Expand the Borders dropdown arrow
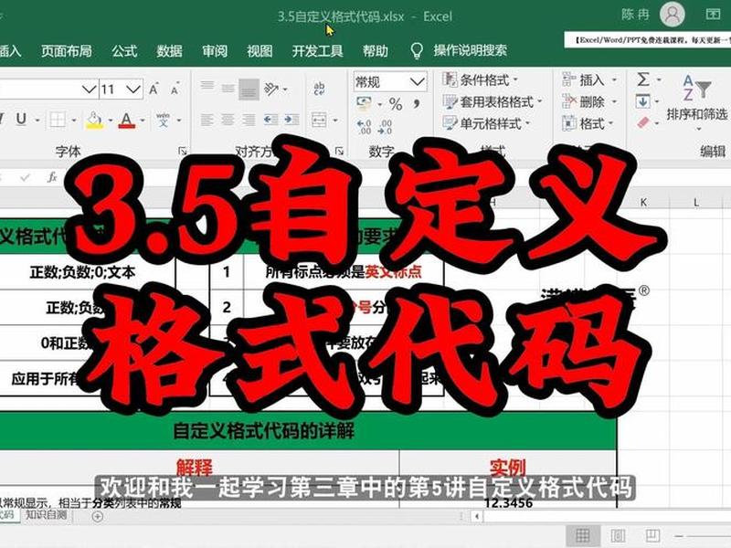 (x=74, y=121)
